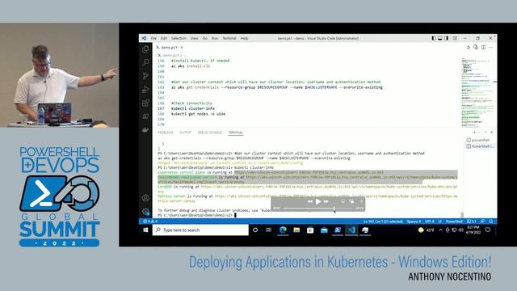Image resolution: width=517 pixels, height=291 pixels.
Task: Open the Docker view in activity bar
Action: [145, 130]
